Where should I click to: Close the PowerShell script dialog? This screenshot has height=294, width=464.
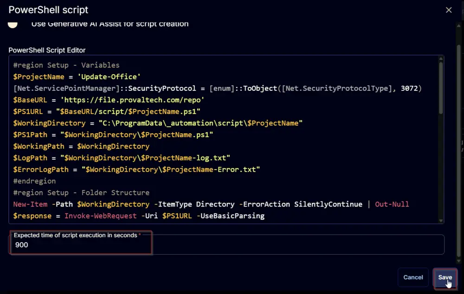point(449,10)
